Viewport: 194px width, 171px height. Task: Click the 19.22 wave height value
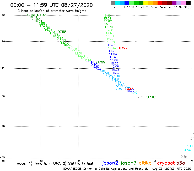pos(31,15)
